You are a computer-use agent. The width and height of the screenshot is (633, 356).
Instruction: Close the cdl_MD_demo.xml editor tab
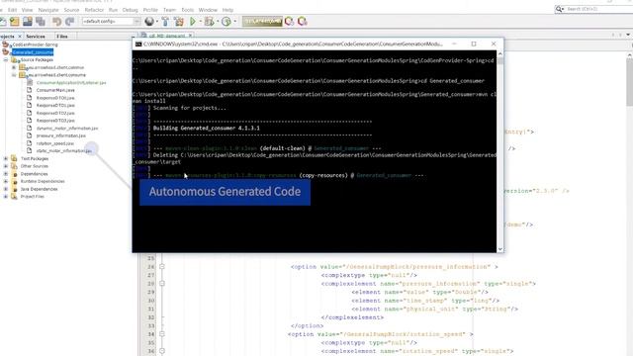(x=190, y=36)
